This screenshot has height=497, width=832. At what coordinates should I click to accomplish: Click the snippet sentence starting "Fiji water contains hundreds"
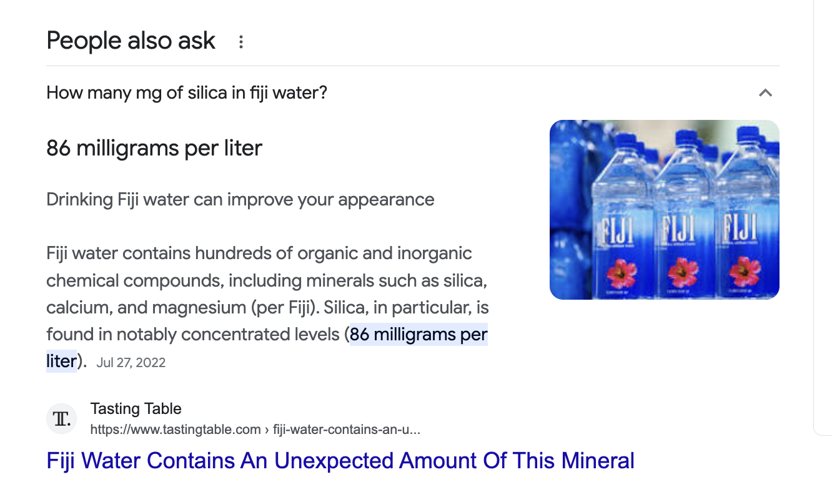click(259, 253)
